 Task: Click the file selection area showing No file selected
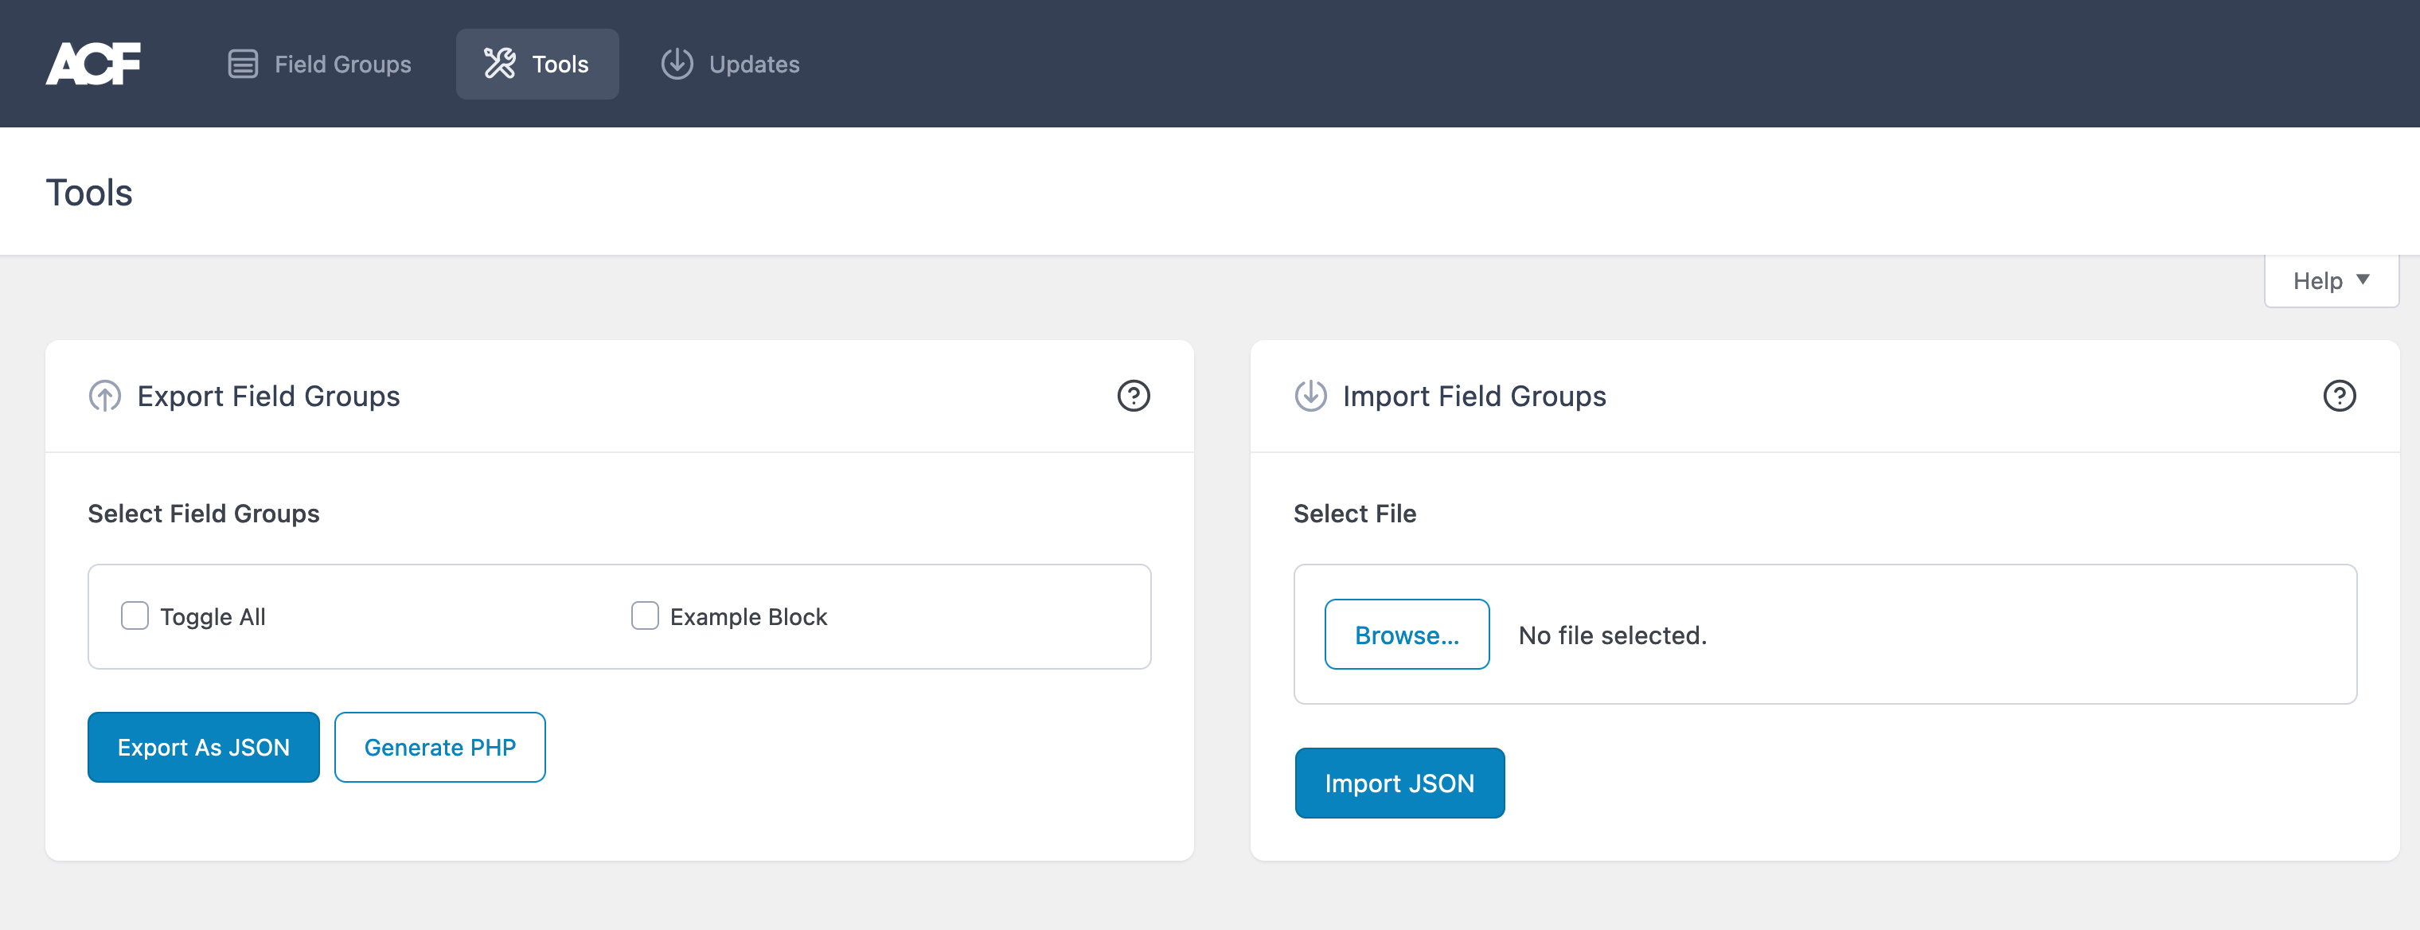1613,634
